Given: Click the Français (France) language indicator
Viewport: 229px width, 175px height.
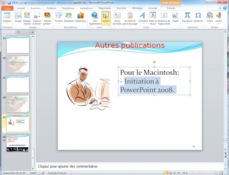Looking at the screenshot, I should click(57, 173).
